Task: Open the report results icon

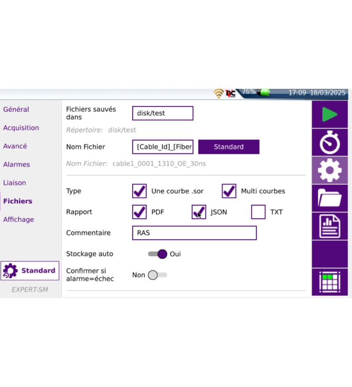Action: coord(329,226)
